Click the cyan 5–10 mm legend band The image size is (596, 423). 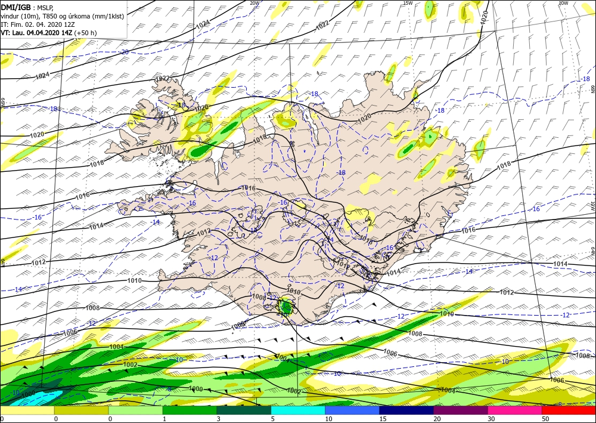coord(298,410)
